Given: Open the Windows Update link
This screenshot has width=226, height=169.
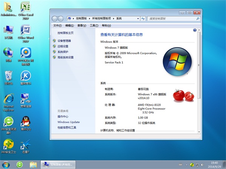Looking at the screenshot, I should point(69,122).
